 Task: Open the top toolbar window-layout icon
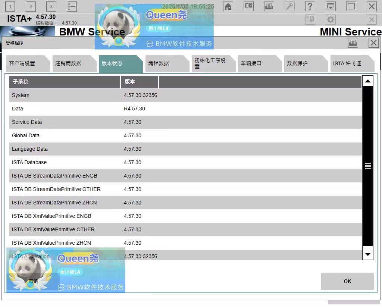pos(248,6)
